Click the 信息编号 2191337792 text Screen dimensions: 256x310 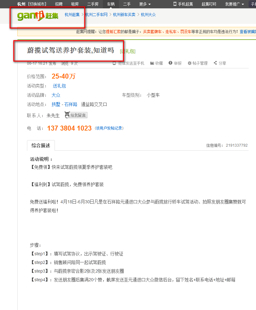(x=227, y=145)
